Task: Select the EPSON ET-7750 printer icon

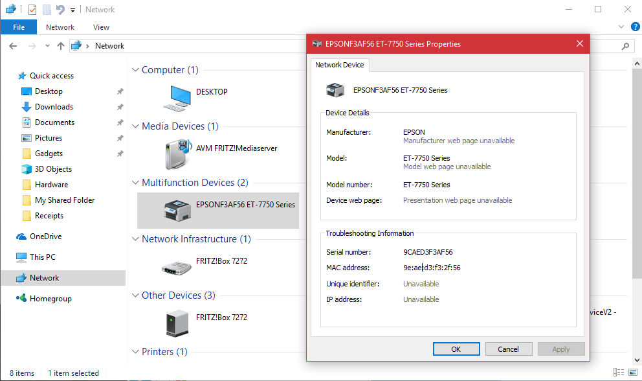Action: tap(177, 210)
